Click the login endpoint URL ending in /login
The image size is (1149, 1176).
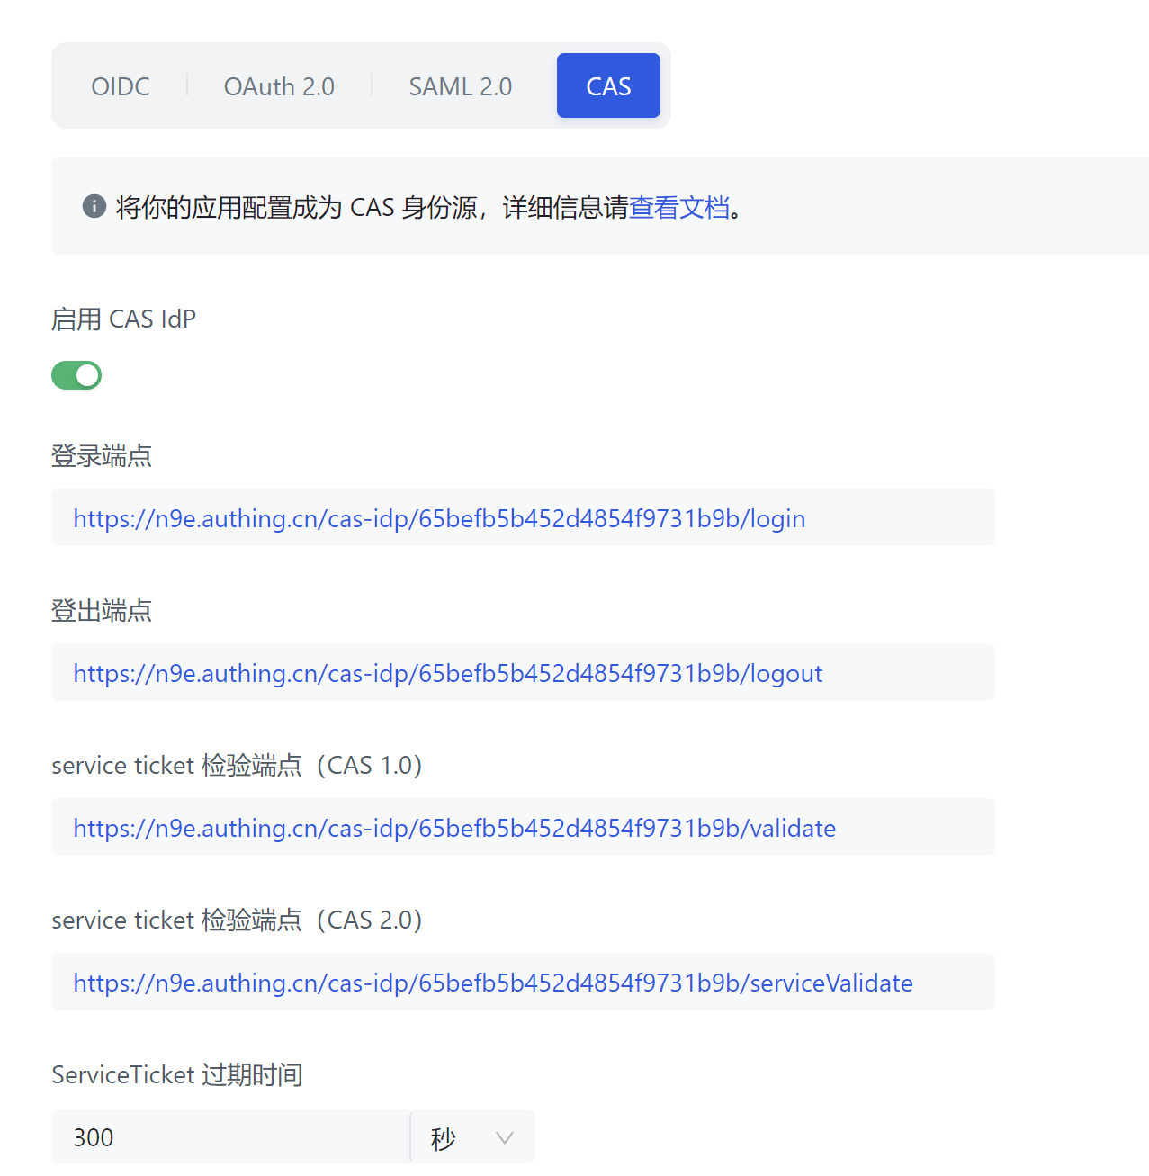(x=439, y=519)
